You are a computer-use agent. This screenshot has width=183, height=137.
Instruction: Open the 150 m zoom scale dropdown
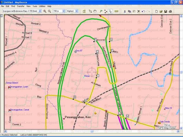59,11
